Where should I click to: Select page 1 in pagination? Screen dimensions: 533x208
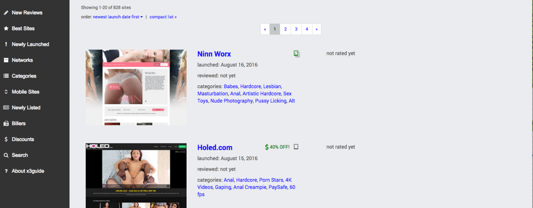[275, 29]
